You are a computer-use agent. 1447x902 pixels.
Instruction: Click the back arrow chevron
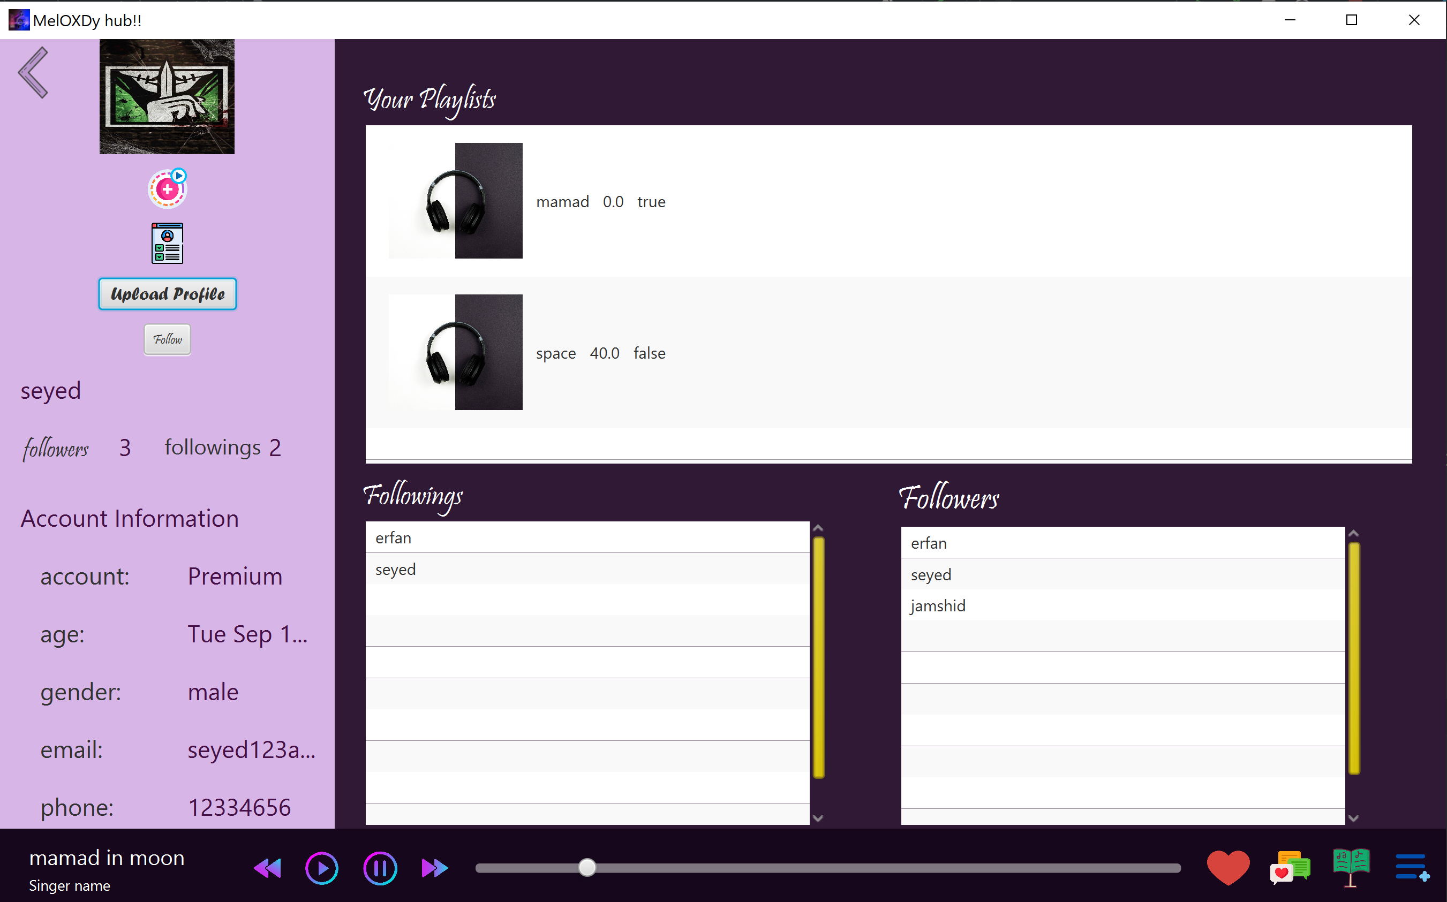point(33,73)
